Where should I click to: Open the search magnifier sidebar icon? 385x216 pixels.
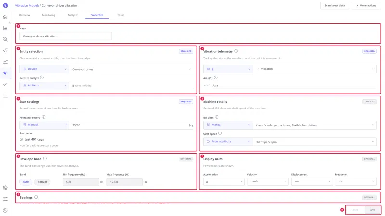[5, 39]
